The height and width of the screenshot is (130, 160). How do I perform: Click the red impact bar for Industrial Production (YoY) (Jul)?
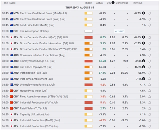(88, 102)
